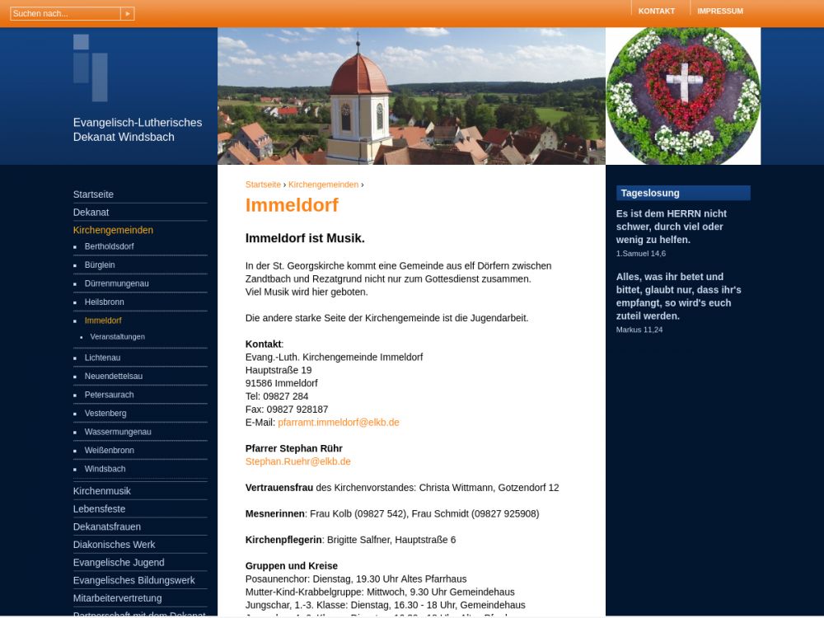Click the Stephan.Ruehr@elkb.de email link

pos(297,461)
